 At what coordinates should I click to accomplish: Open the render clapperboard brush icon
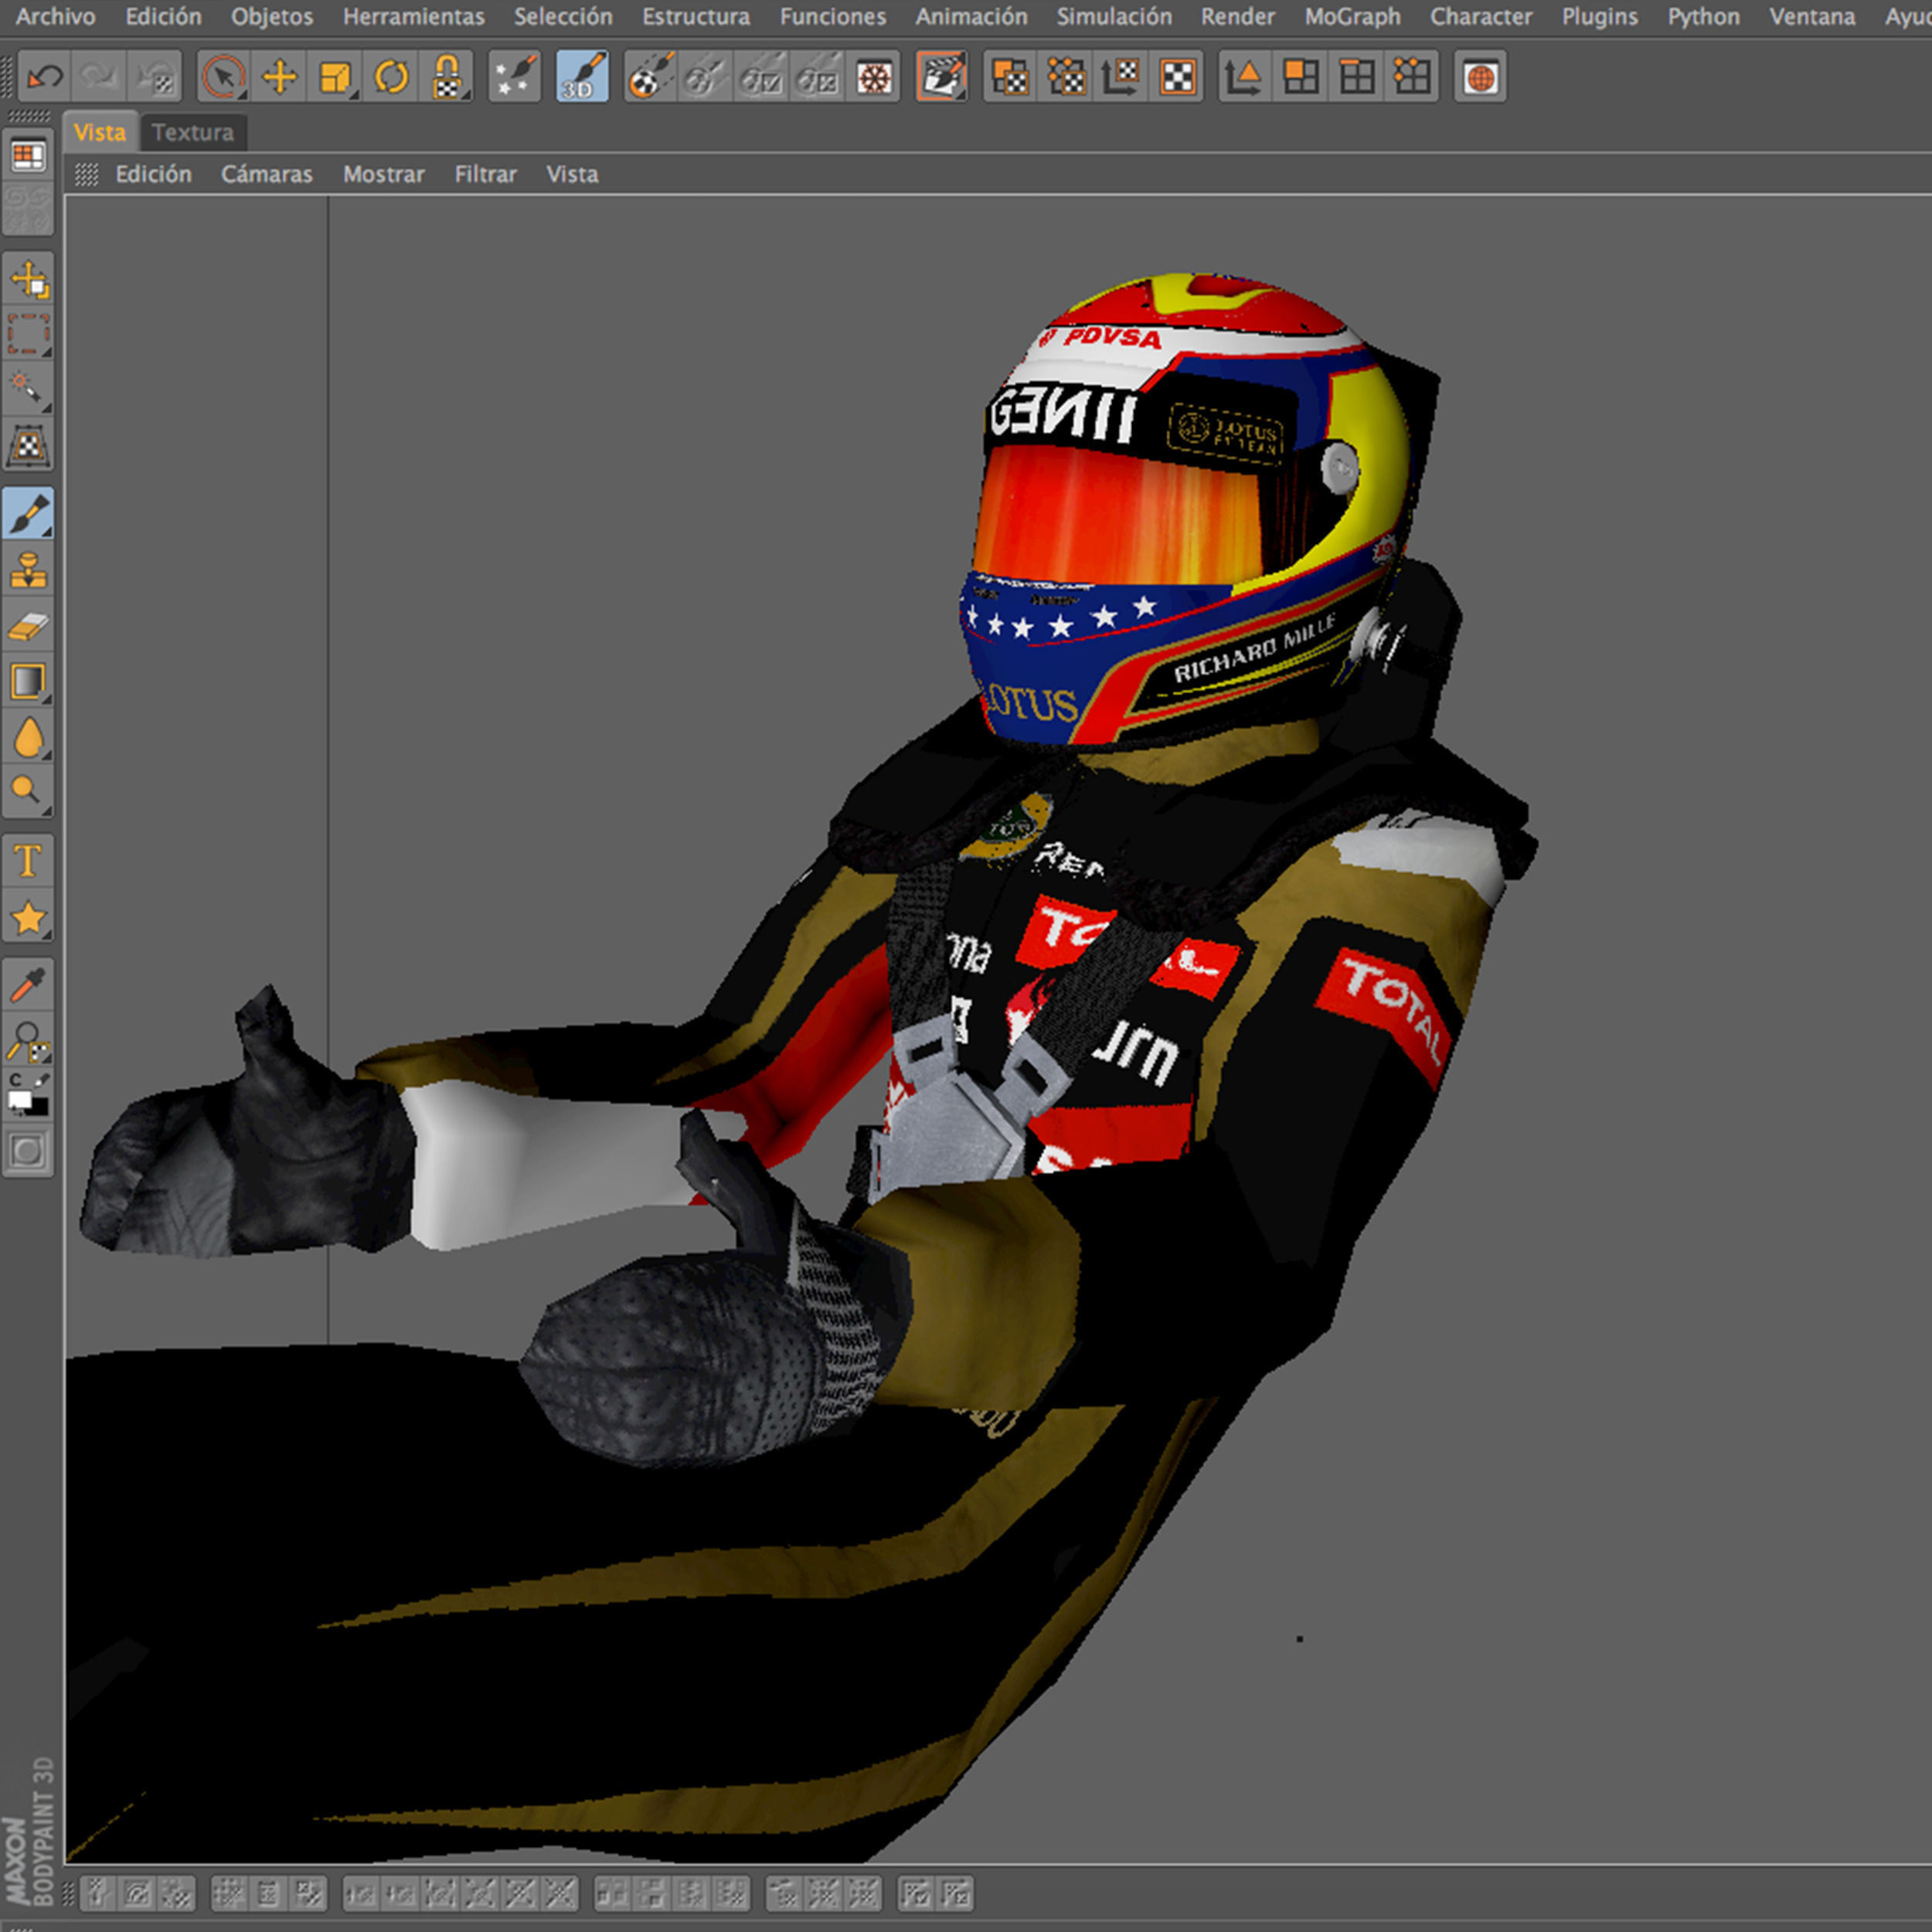[x=941, y=77]
